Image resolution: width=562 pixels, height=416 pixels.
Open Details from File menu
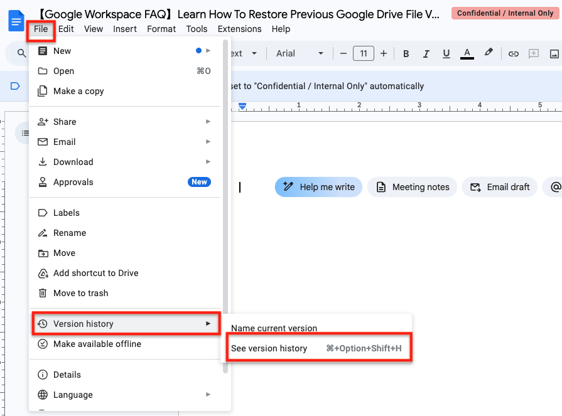[125, 375]
